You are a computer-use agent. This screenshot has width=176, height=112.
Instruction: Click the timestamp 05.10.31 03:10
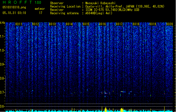(14, 13)
